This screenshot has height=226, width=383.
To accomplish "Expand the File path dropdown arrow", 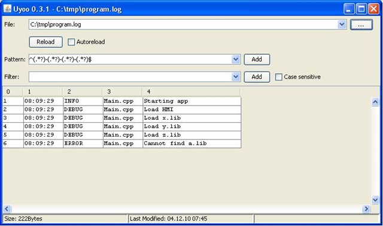I will point(342,24).
